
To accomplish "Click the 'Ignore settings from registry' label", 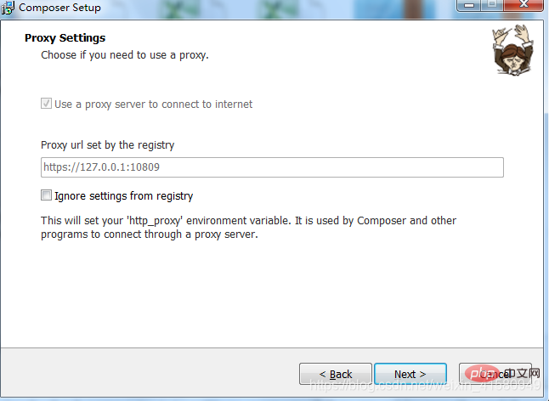I will (123, 196).
